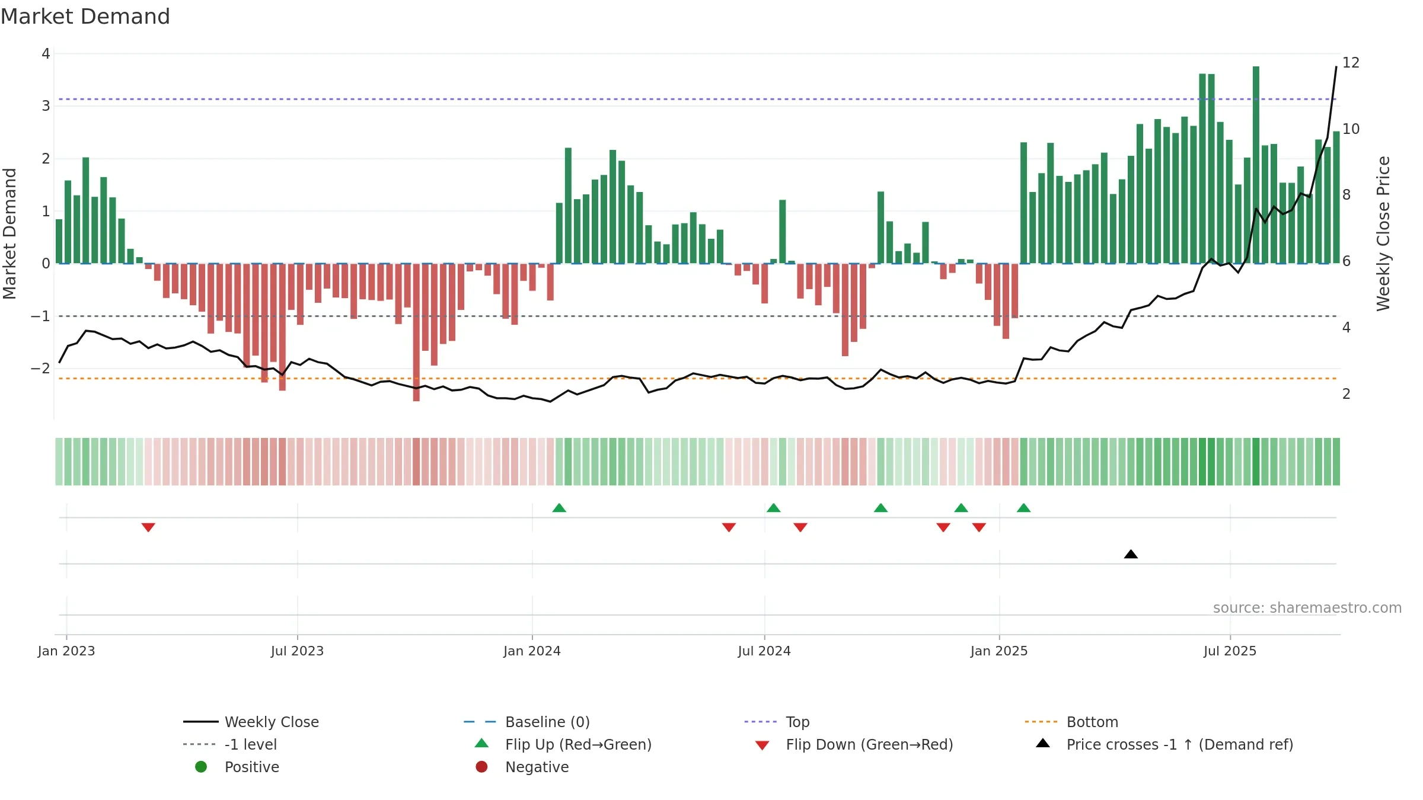Click the black price-cross triangle marker on timeline

(x=1131, y=554)
